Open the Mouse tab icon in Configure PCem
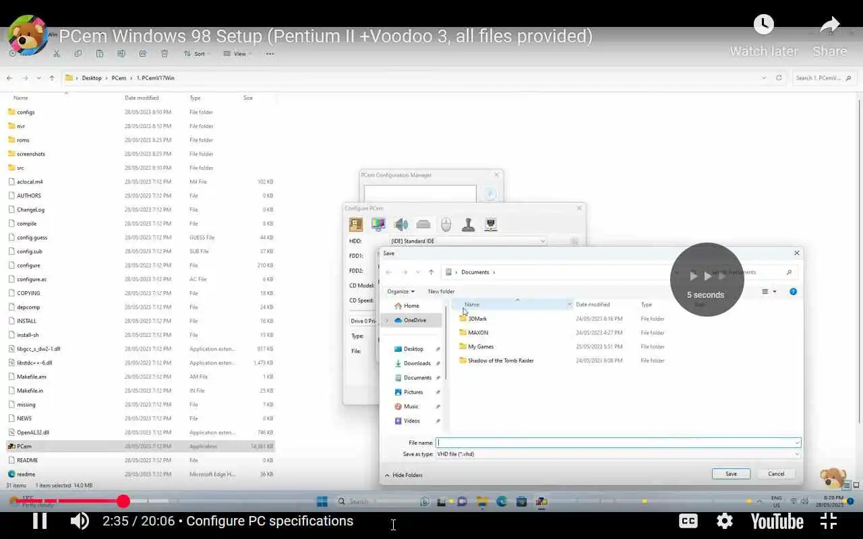The width and height of the screenshot is (863, 539). click(446, 224)
